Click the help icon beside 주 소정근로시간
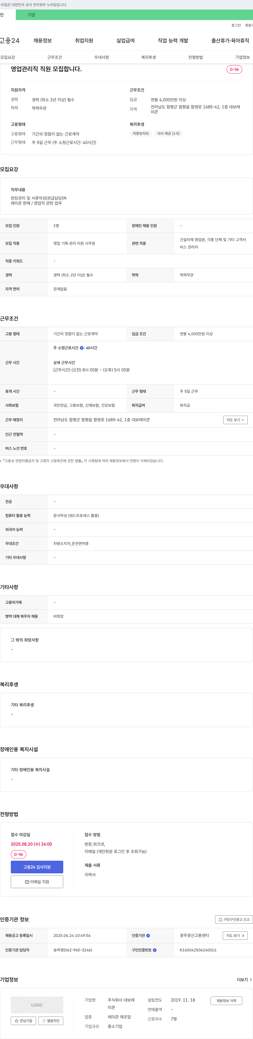 click(82, 348)
